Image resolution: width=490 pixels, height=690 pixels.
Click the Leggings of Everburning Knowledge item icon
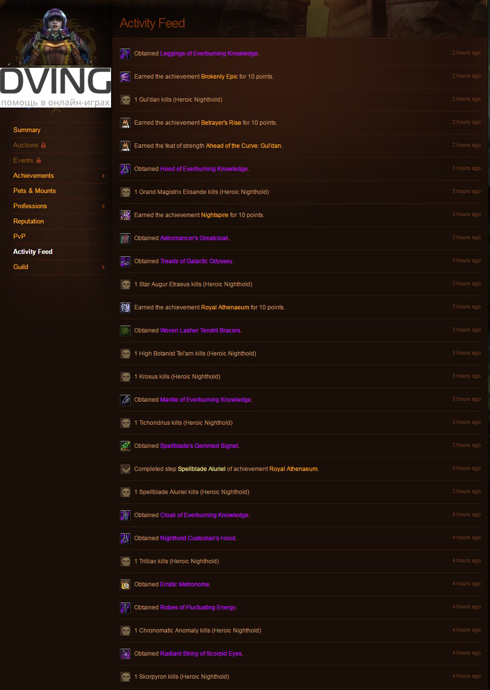coord(125,54)
